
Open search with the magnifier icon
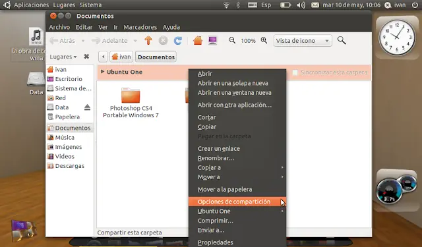click(342, 41)
